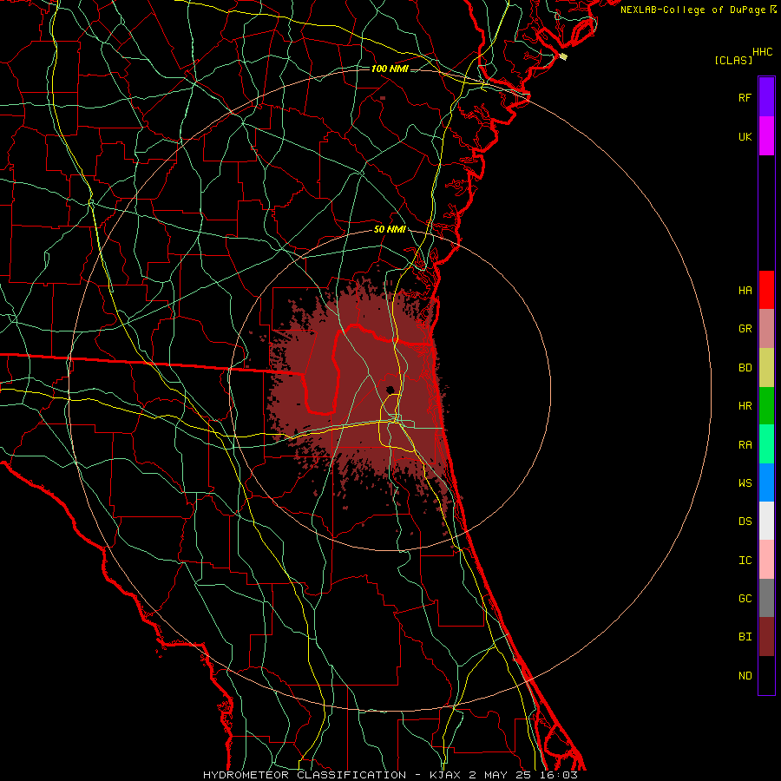Click the BI legend label
This screenshot has height=781, width=781.
coord(745,637)
